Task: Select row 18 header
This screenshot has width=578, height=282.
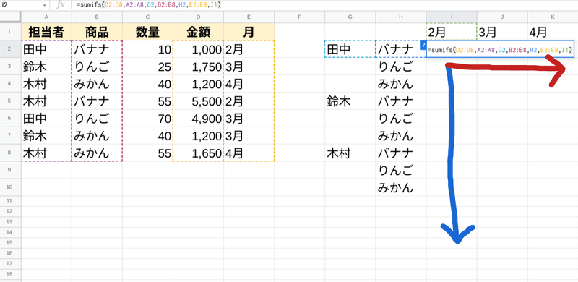Action: 10,274
